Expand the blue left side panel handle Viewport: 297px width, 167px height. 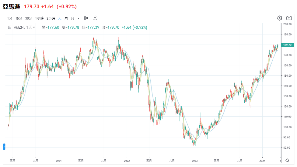point(4,147)
